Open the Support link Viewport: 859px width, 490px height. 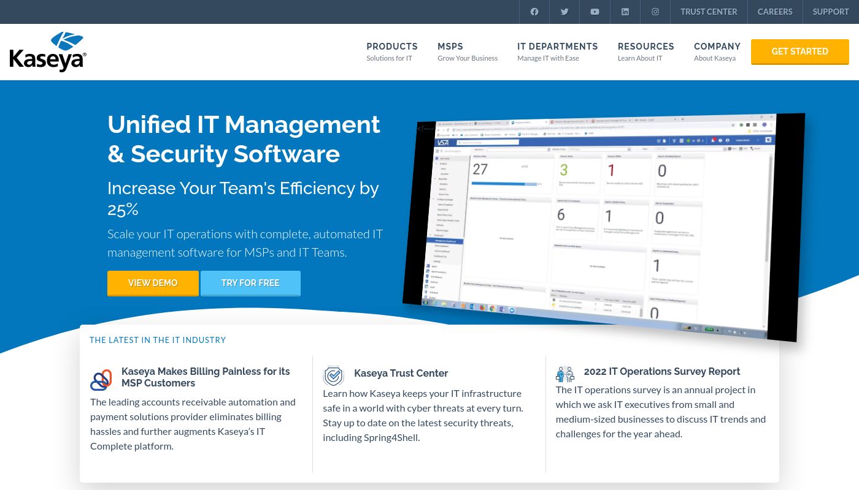coord(831,12)
